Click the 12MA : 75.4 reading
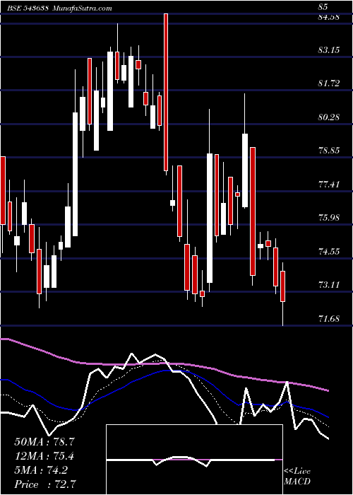353x495 pixels. coord(44,456)
